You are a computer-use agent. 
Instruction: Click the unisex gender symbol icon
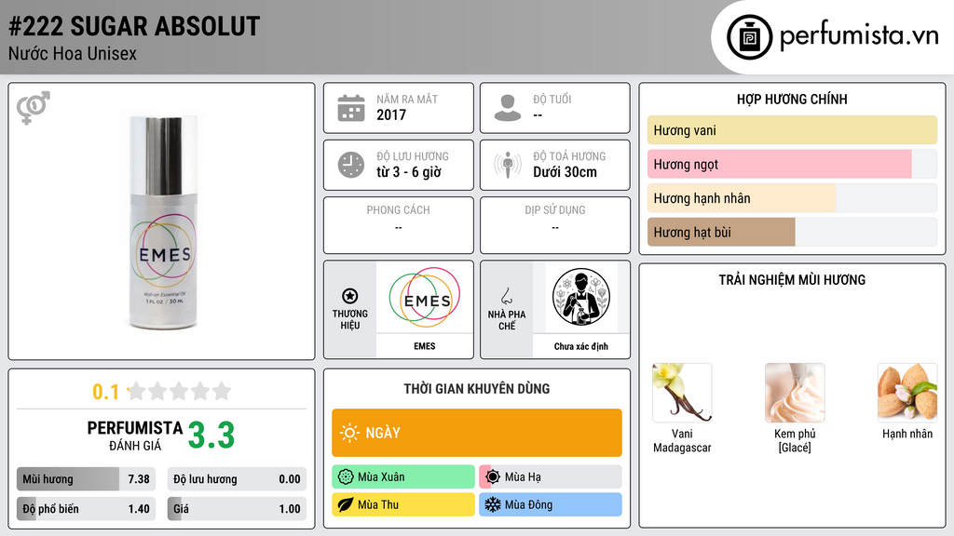click(x=34, y=108)
